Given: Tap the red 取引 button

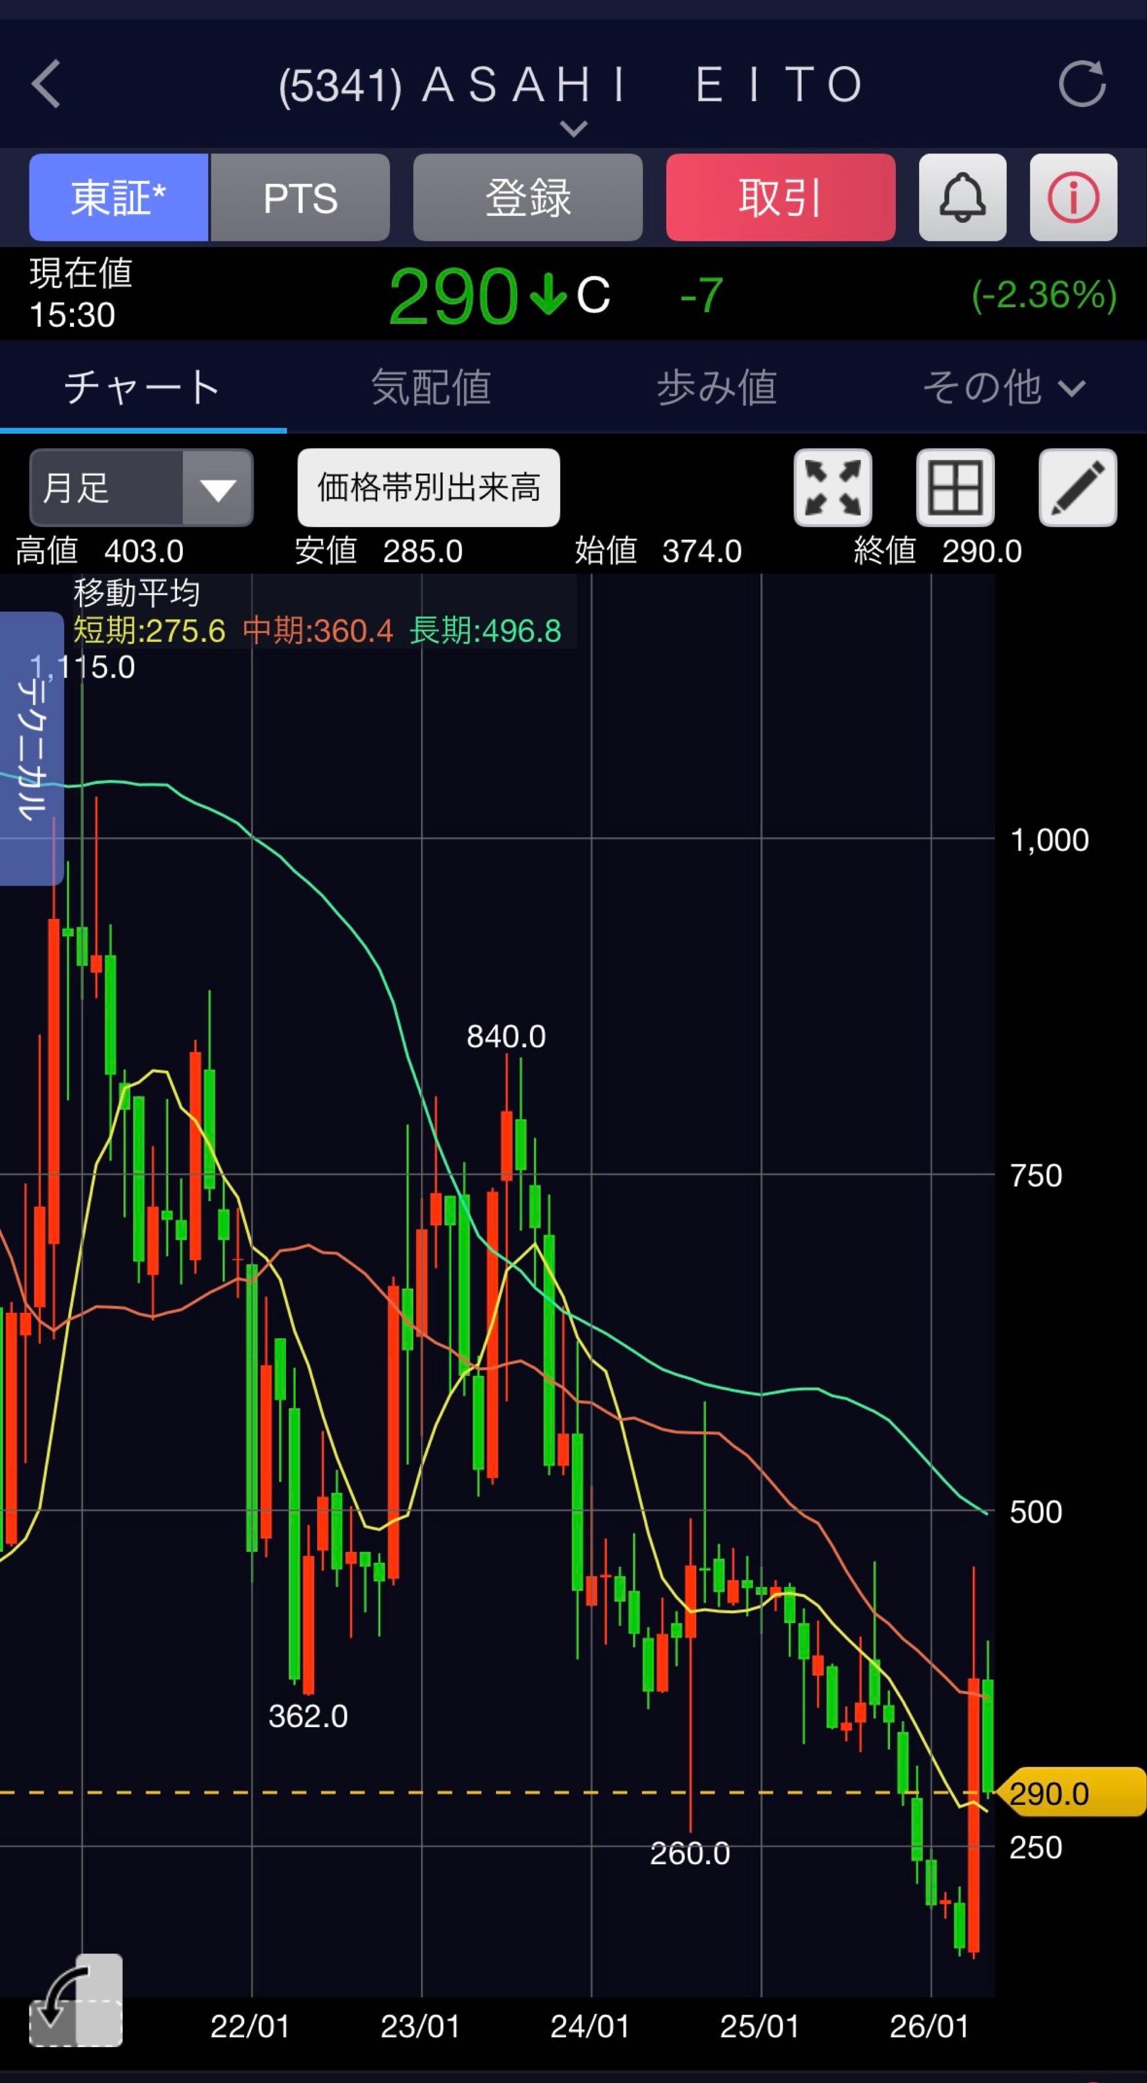Looking at the screenshot, I should [x=781, y=197].
